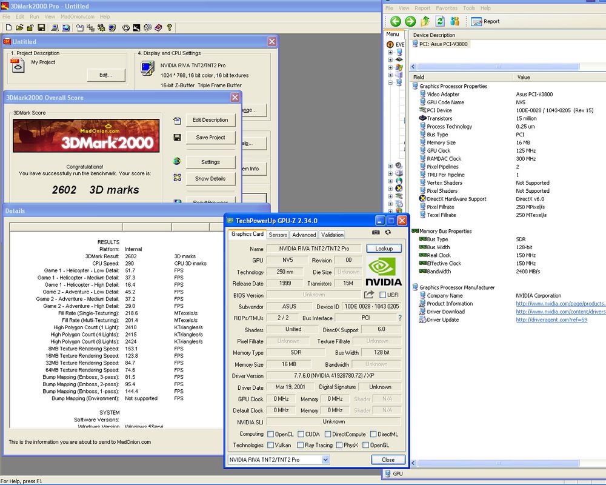Click the NVIDIA logo in GPU-Z
606x485 pixels.
[384, 272]
